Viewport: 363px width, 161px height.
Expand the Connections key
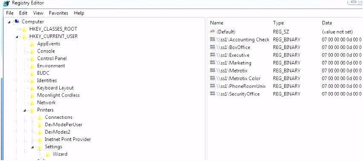33,118
